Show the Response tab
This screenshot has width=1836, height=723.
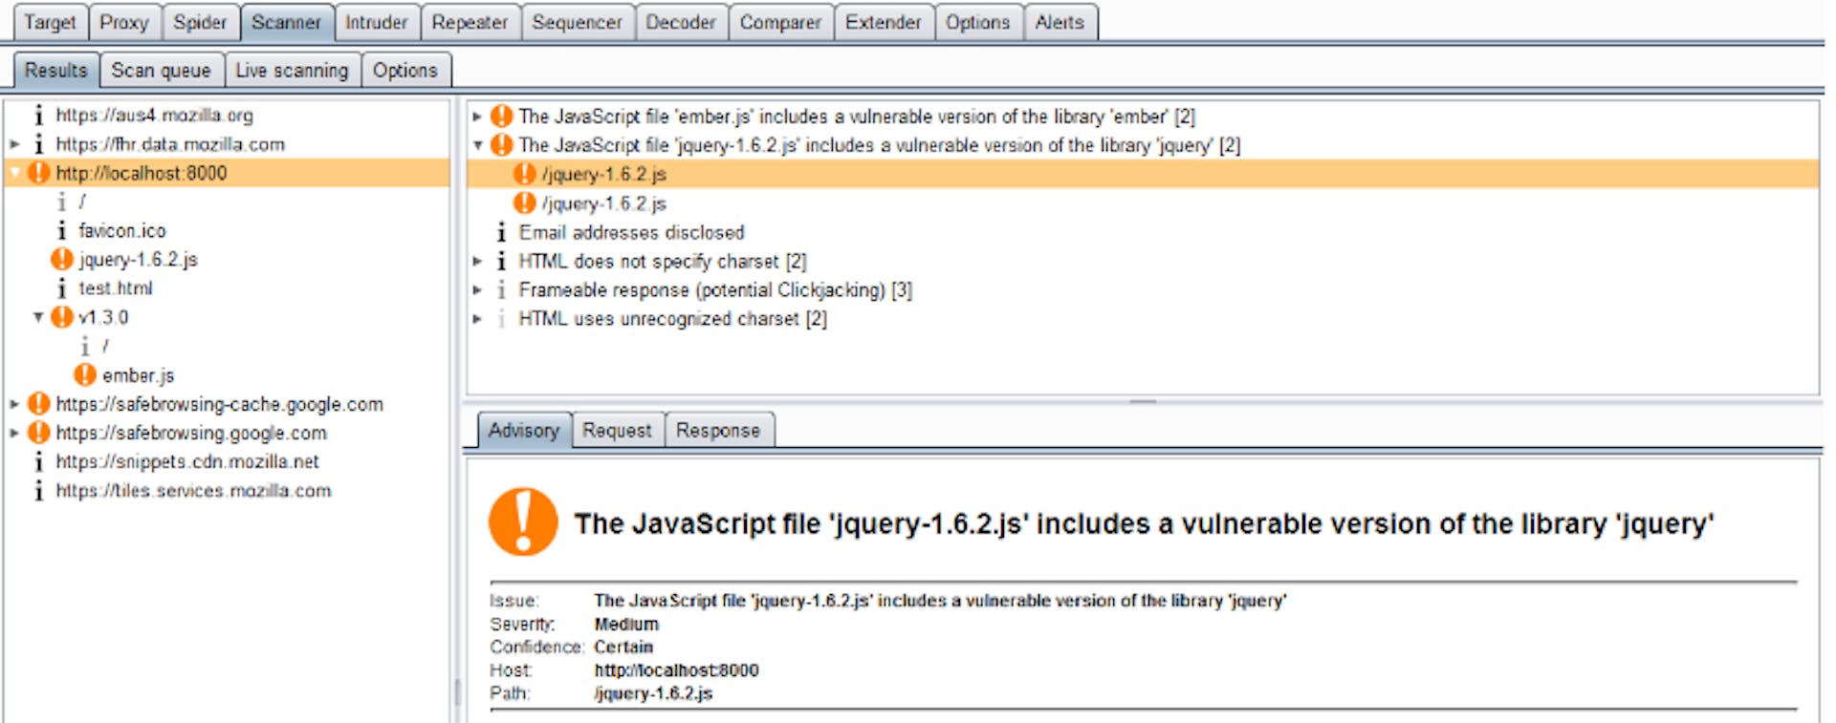coord(717,431)
